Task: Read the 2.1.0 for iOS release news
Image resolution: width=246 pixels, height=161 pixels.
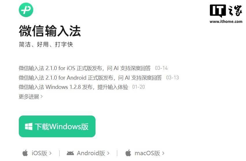Action: point(85,68)
